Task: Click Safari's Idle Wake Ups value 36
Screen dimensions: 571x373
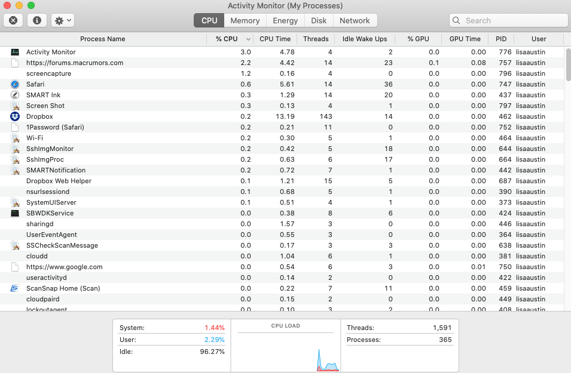Action: (x=388, y=84)
